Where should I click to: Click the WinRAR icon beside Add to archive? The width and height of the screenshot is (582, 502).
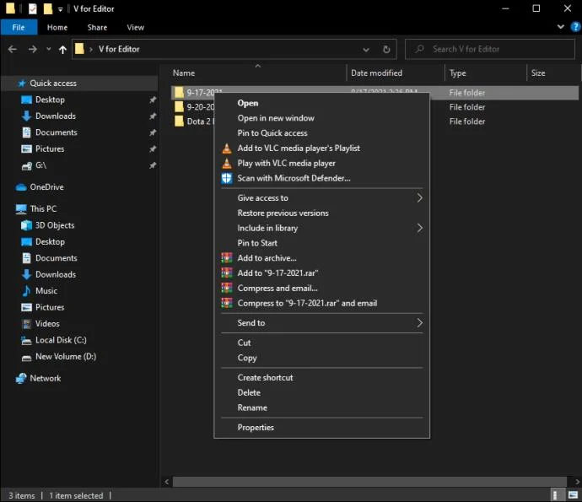[x=226, y=258]
